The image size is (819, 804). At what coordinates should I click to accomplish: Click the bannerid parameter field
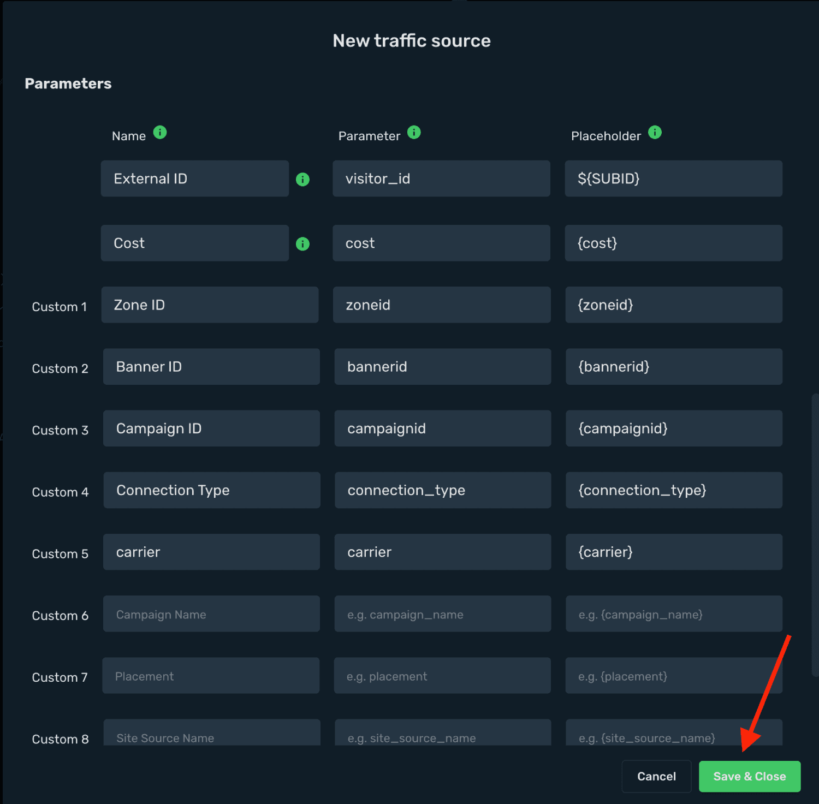(x=443, y=367)
